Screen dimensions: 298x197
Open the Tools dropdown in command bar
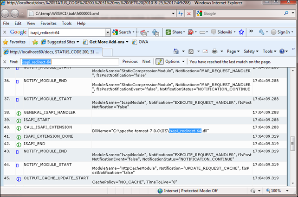pos(269,51)
